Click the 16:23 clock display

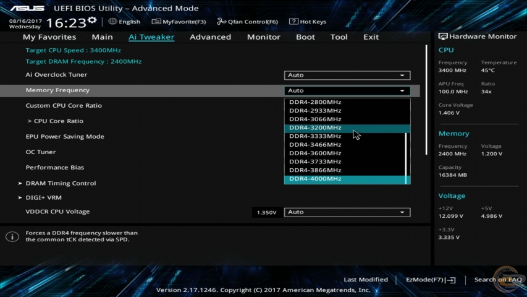[66, 23]
